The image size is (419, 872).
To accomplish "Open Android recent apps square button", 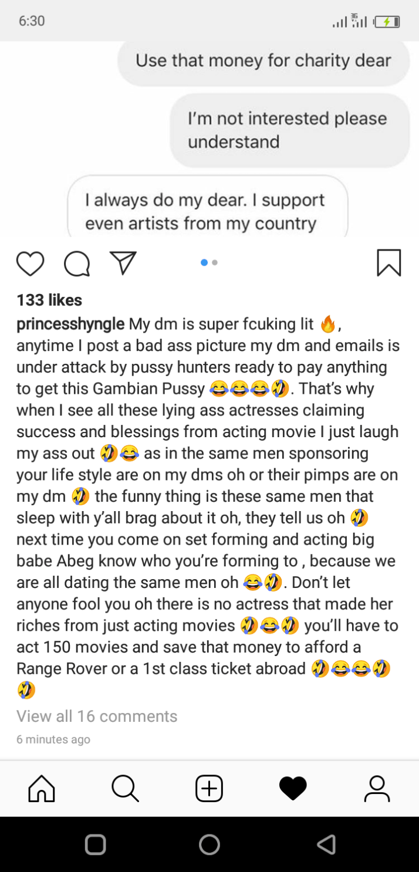I will tap(95, 844).
